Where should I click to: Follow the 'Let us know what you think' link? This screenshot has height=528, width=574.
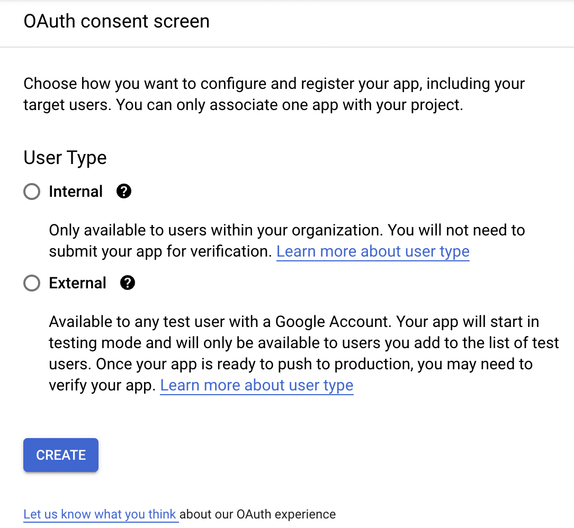point(101,514)
